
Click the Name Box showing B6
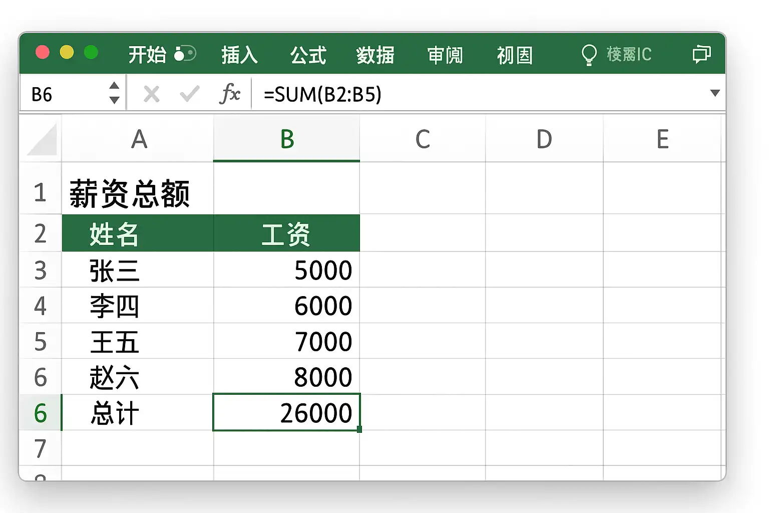[x=65, y=94]
